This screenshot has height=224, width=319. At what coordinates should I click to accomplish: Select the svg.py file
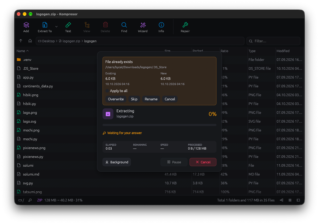160,183
